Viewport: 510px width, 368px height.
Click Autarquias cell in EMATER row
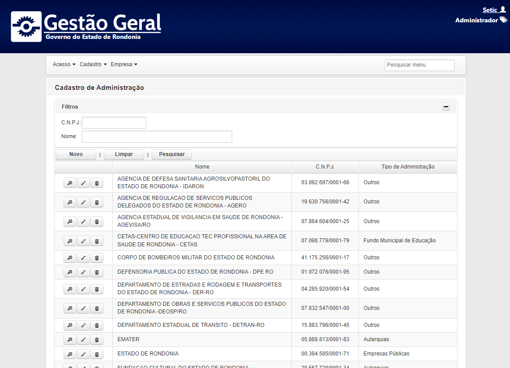pos(408,339)
